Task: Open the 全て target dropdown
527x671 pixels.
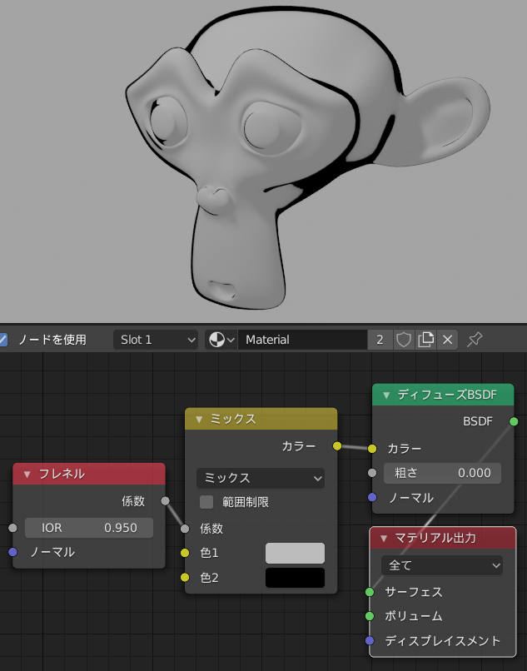Action: point(442,565)
